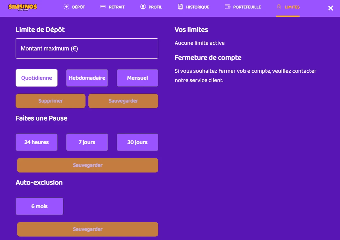This screenshot has height=240, width=340.
Task: Select the Portefeuille tab
Action: pyautogui.click(x=243, y=7)
